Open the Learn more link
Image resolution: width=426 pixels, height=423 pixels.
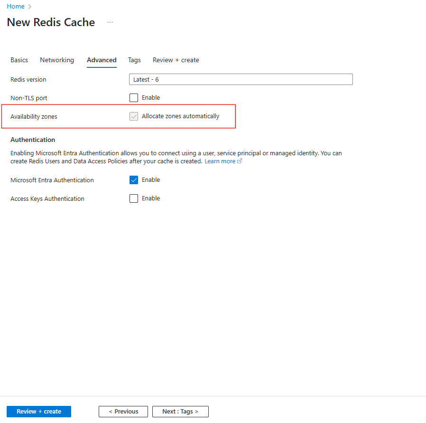(220, 161)
